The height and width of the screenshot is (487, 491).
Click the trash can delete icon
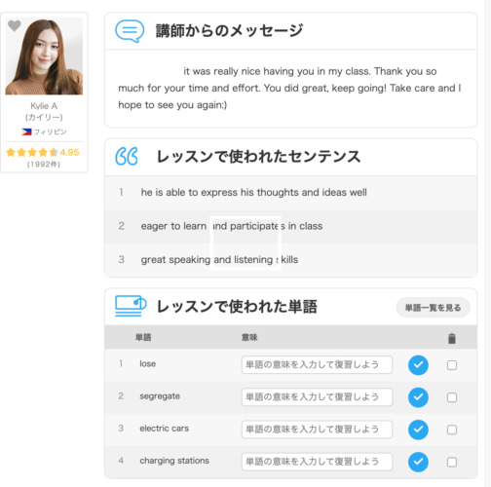(452, 338)
